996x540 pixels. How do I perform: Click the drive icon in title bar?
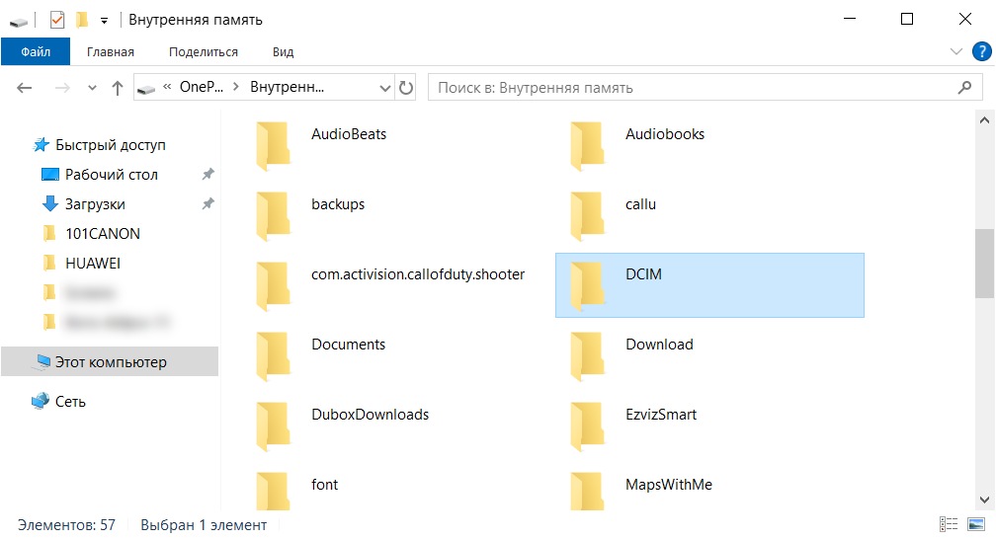[19, 22]
